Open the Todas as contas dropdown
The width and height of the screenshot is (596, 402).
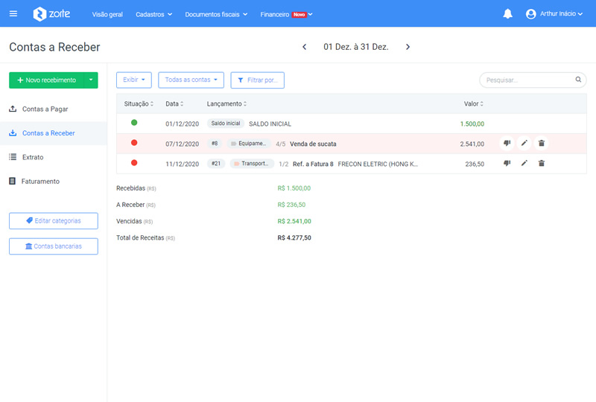tap(191, 80)
